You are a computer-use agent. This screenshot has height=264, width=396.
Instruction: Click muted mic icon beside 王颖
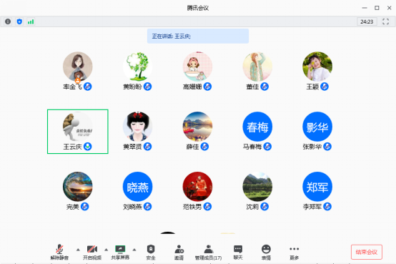pyautogui.click(x=325, y=87)
